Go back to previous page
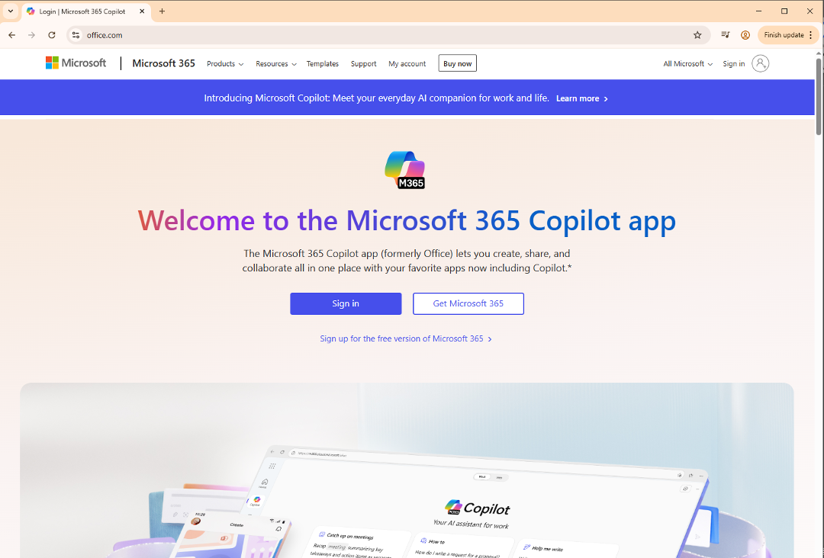 (x=11, y=35)
